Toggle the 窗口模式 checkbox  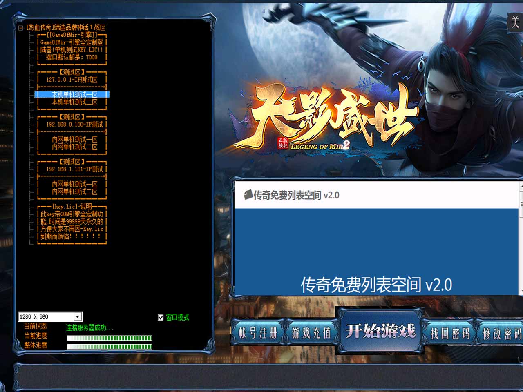pos(161,317)
